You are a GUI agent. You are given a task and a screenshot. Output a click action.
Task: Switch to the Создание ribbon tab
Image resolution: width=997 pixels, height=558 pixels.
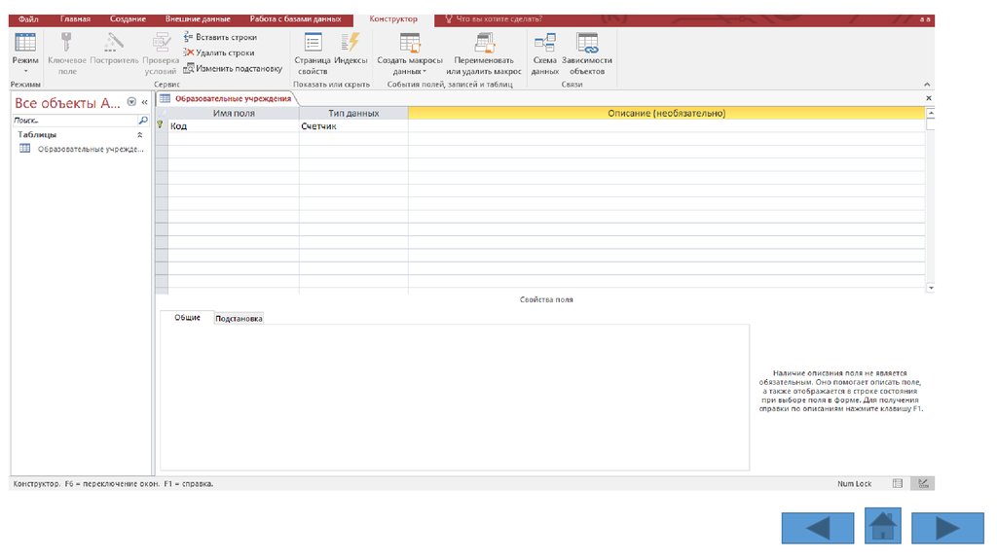pos(128,19)
